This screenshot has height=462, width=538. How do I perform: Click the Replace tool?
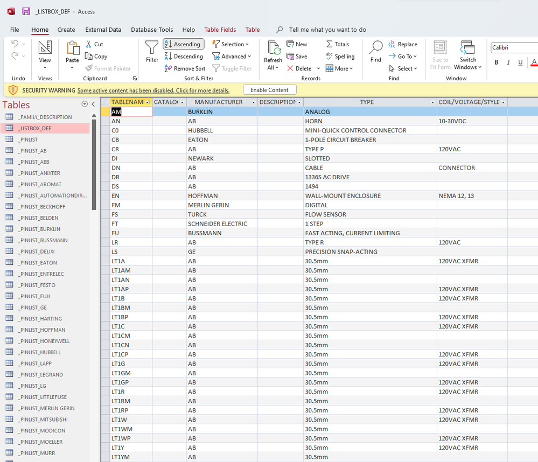click(x=403, y=44)
